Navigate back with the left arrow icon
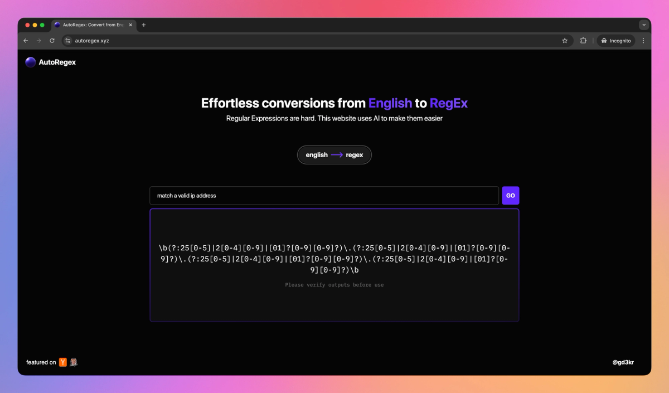Screen dimensions: 669x393 click(x=26, y=40)
